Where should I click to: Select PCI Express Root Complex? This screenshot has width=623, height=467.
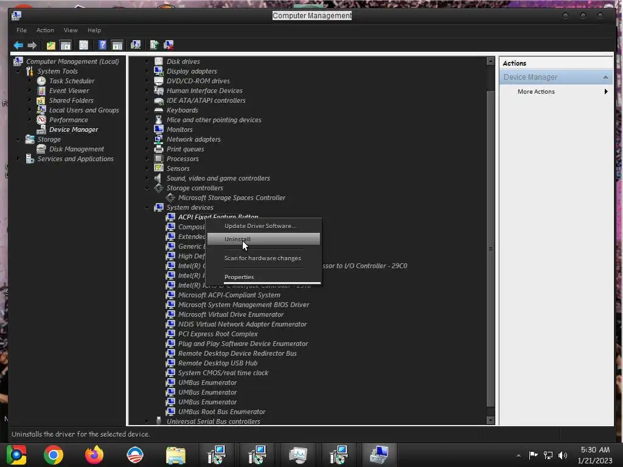click(x=218, y=334)
